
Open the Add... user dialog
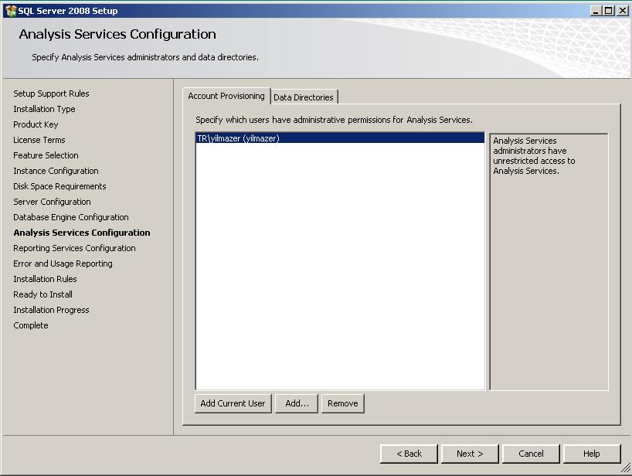coord(297,403)
